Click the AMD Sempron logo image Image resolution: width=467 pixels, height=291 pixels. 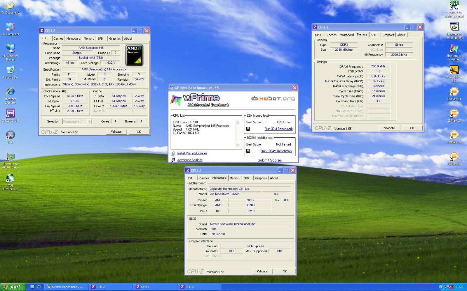[134, 55]
